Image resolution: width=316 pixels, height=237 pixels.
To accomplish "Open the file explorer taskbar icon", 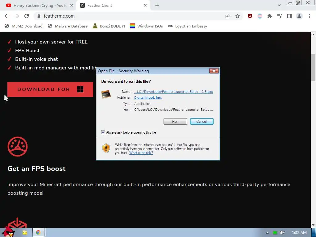I will pyautogui.click(x=25, y=233).
